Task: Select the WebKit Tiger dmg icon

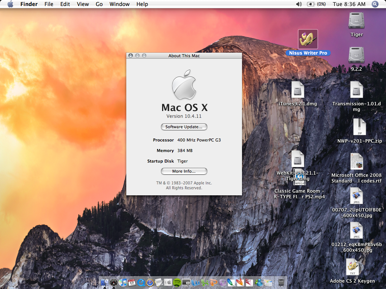Action: pyautogui.click(x=298, y=159)
